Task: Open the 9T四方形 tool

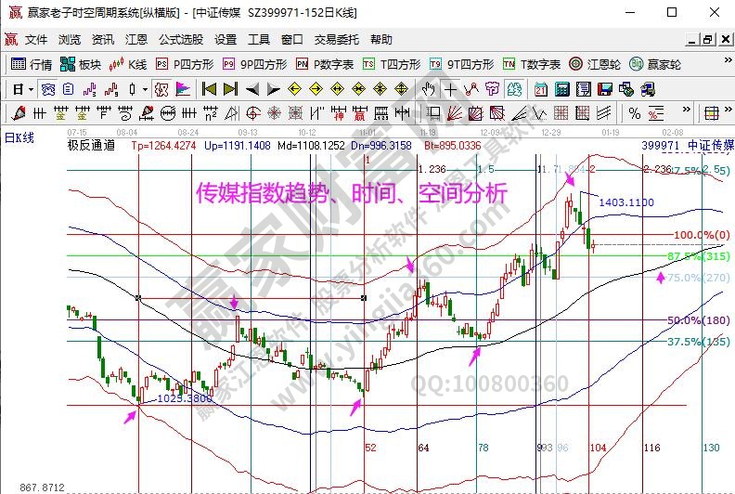Action: tap(462, 64)
